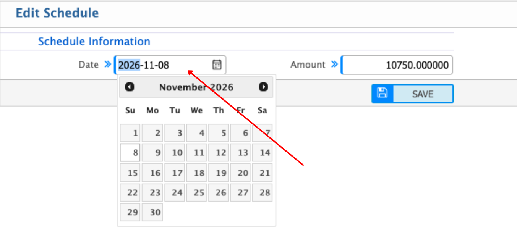Screen dimensions: 517x247
Task: Select November 8 in calendar
Action: (x=130, y=153)
